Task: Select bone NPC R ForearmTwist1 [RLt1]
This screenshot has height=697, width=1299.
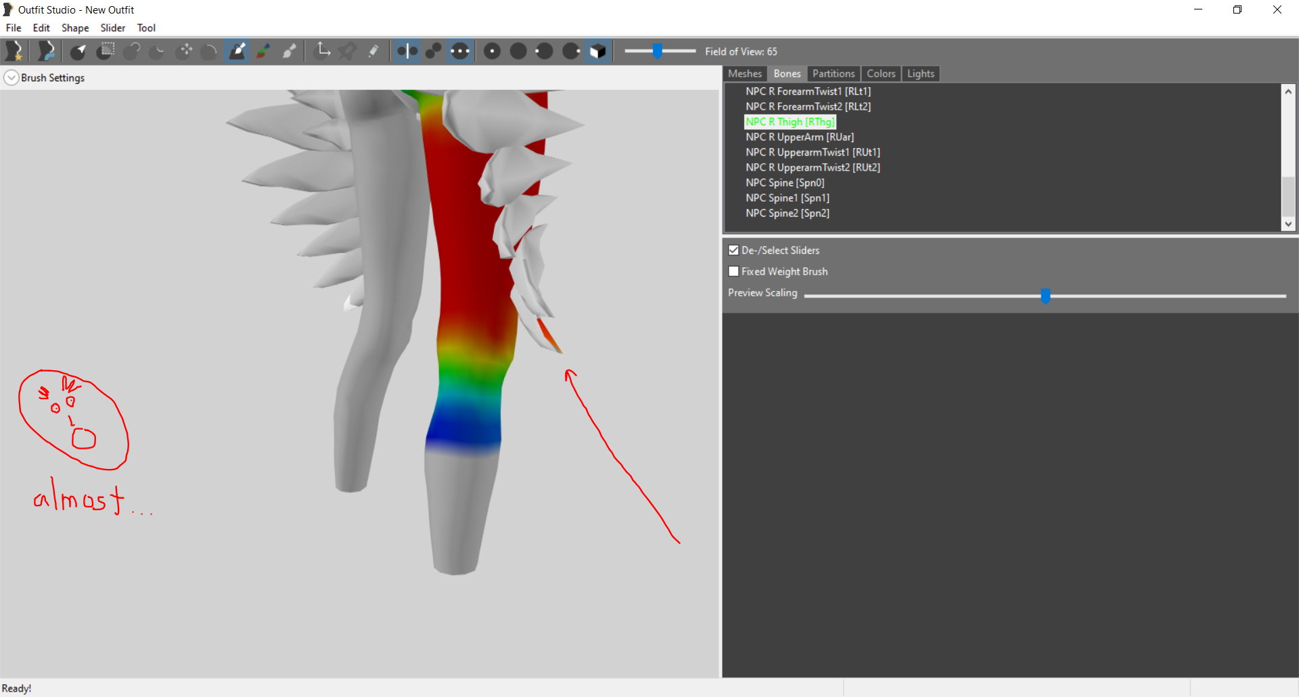Action: click(x=808, y=91)
